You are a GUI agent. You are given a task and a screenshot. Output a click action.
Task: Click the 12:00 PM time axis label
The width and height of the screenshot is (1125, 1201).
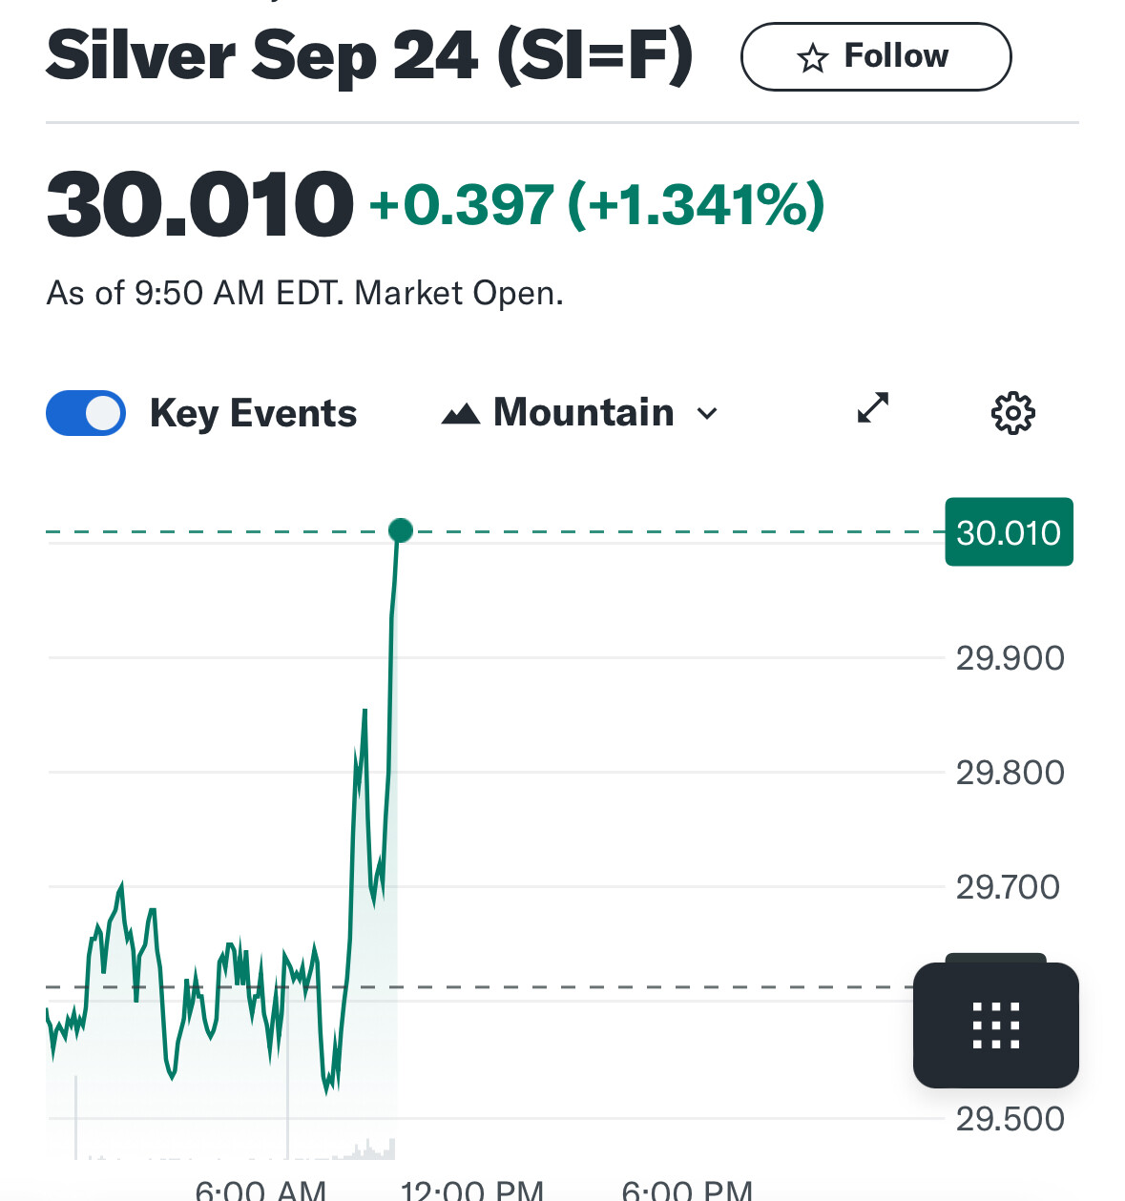[472, 1190]
